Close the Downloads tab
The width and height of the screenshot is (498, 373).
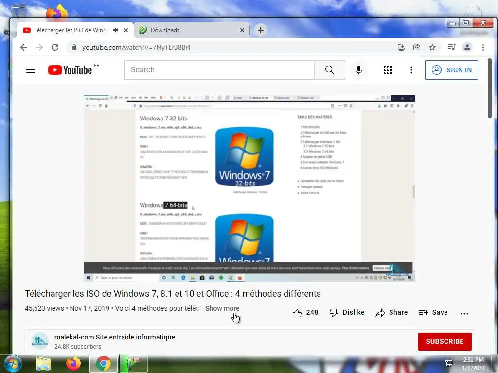click(x=242, y=30)
